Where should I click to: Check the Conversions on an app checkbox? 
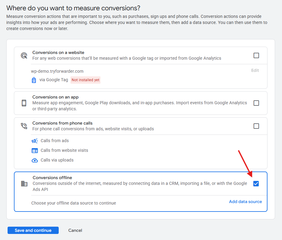[256, 103]
